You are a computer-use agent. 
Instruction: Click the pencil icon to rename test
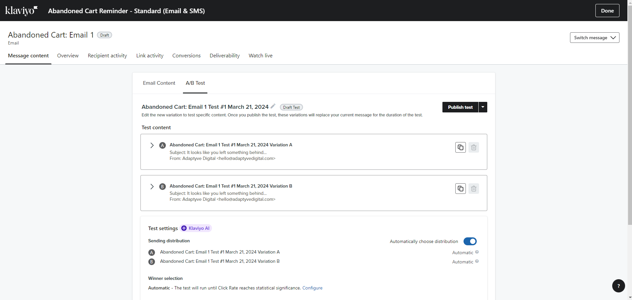[x=273, y=106]
